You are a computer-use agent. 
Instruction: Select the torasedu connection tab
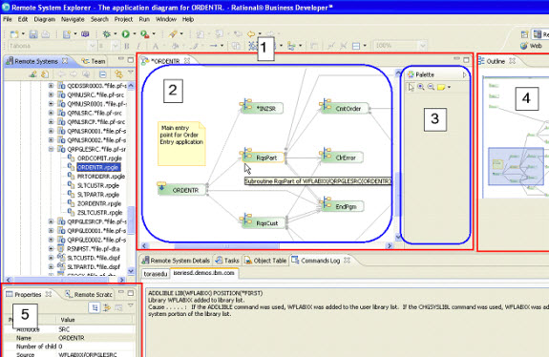pos(156,273)
